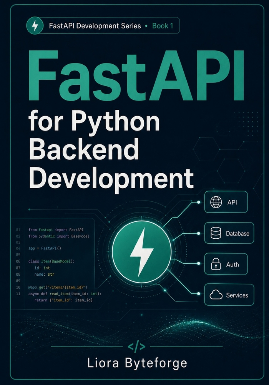Viewport: 269px width, 385px height.
Task: Click code line 'app = FastAPI()'
Action: (x=45, y=248)
